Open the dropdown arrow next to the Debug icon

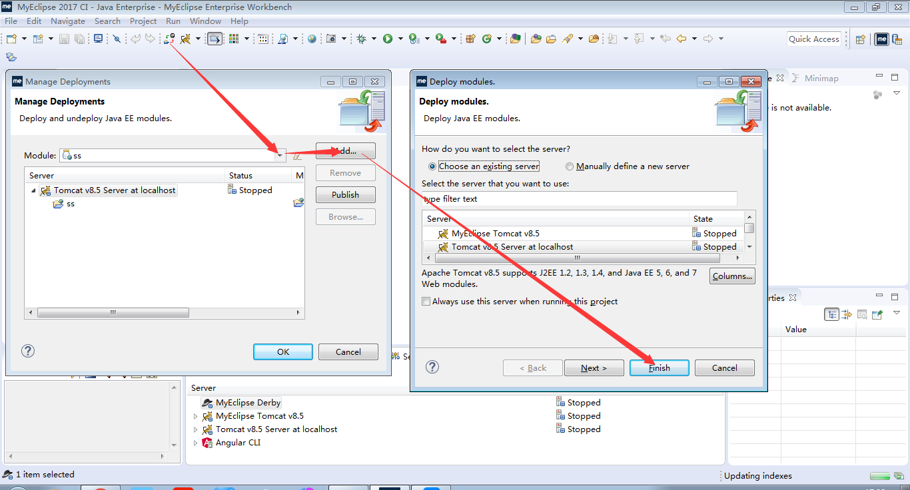click(x=374, y=39)
